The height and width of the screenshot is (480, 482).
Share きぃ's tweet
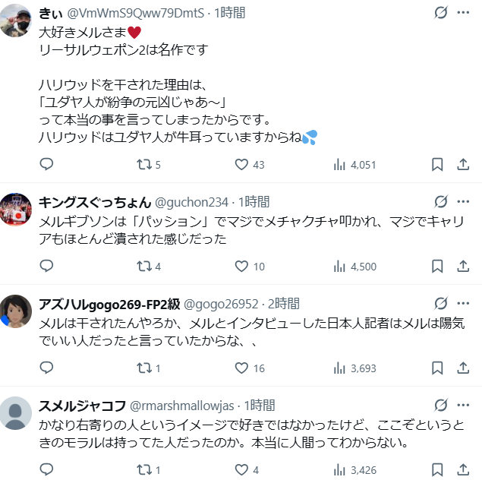[462, 164]
